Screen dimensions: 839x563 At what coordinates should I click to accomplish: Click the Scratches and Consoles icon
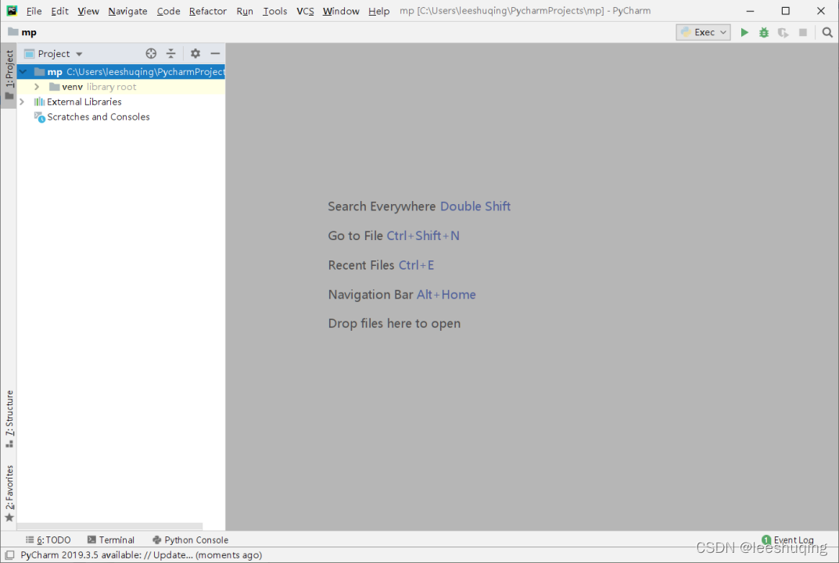(x=40, y=117)
